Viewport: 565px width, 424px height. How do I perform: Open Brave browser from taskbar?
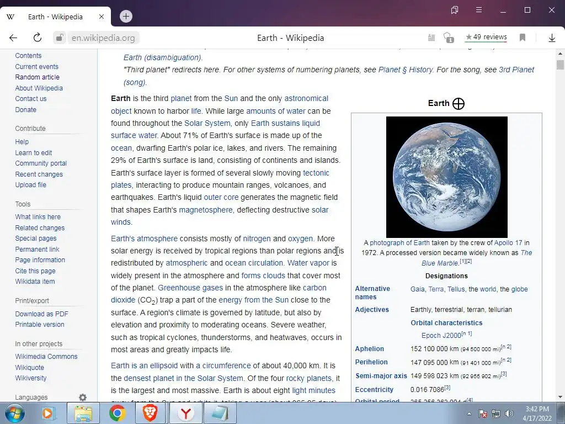tap(150, 413)
